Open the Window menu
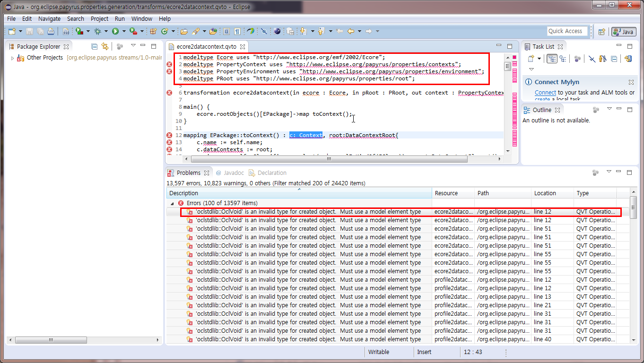 point(142,19)
